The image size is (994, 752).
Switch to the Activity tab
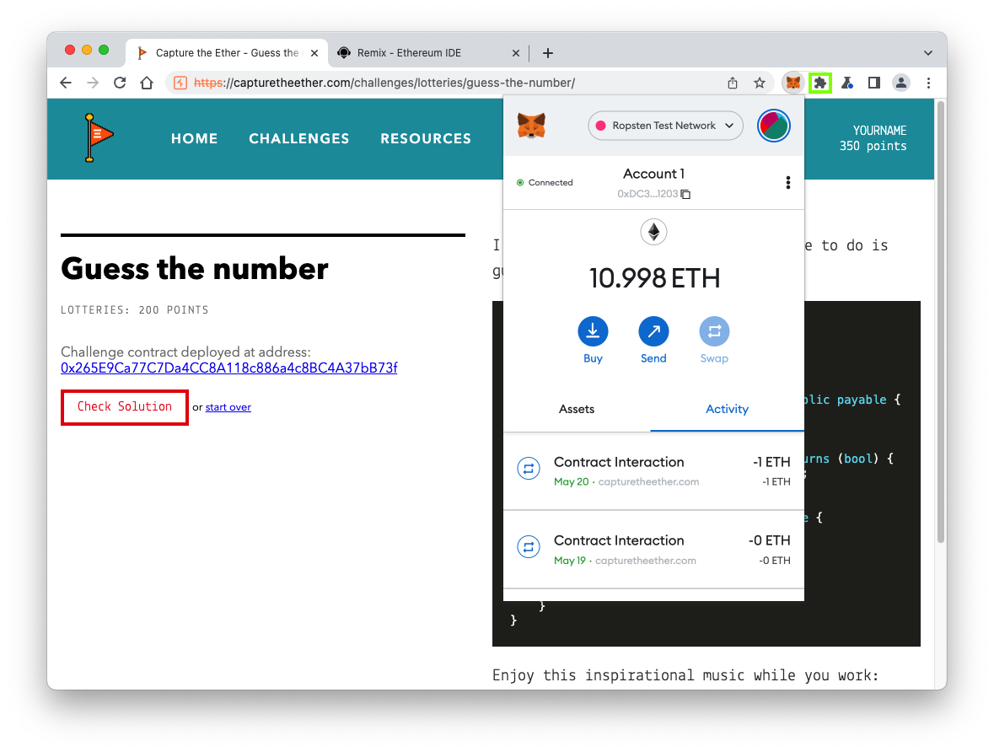(727, 410)
